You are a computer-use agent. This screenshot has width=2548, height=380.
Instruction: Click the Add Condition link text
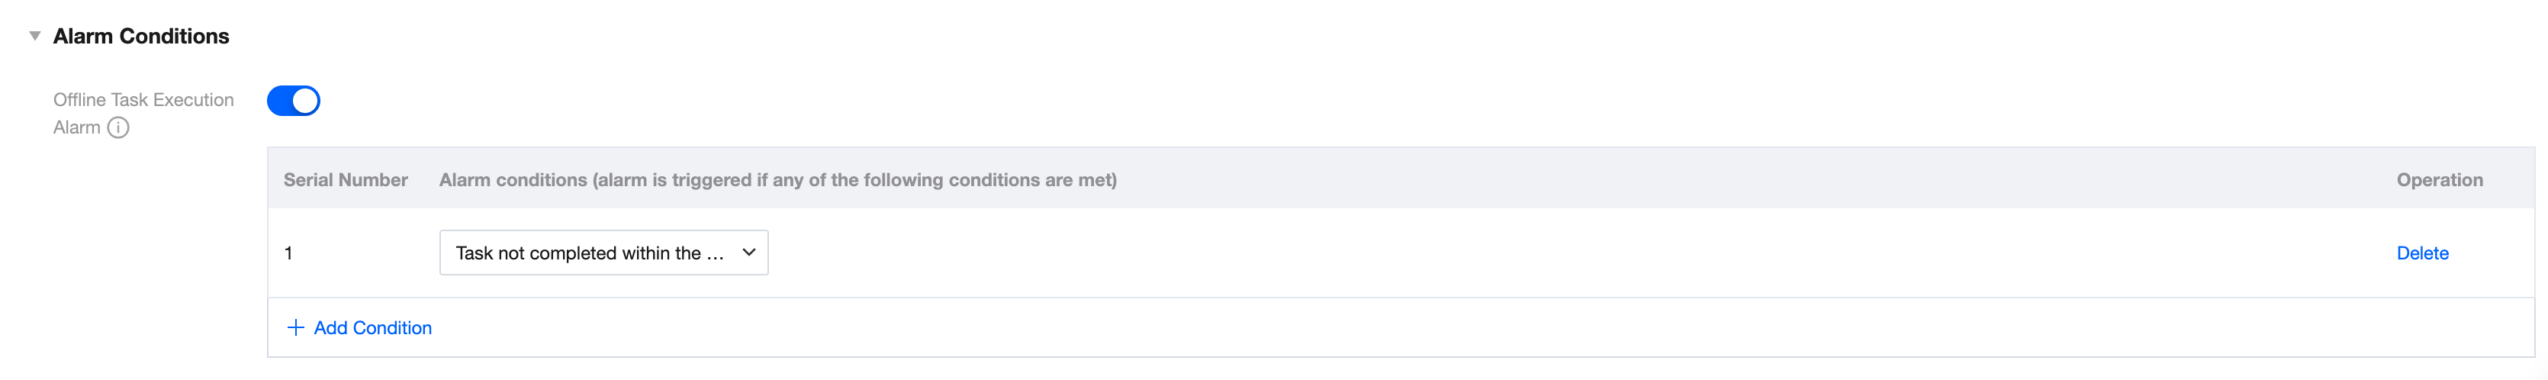click(373, 327)
